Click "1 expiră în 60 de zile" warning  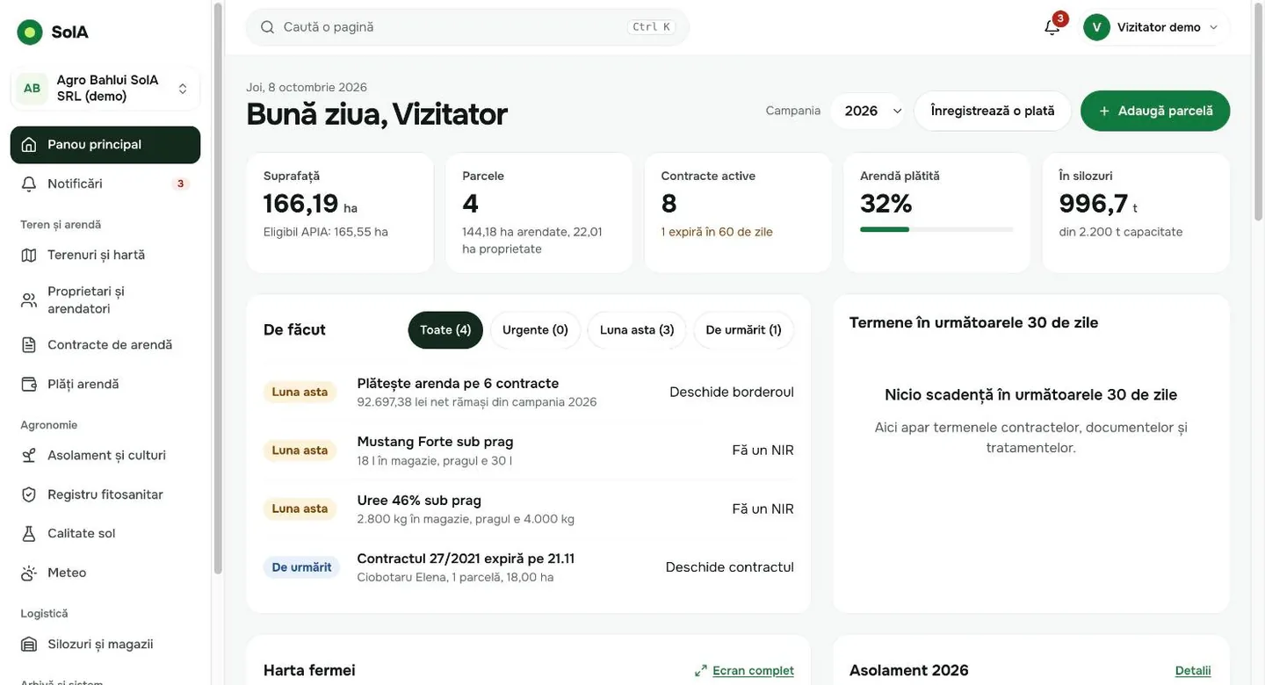pos(717,232)
